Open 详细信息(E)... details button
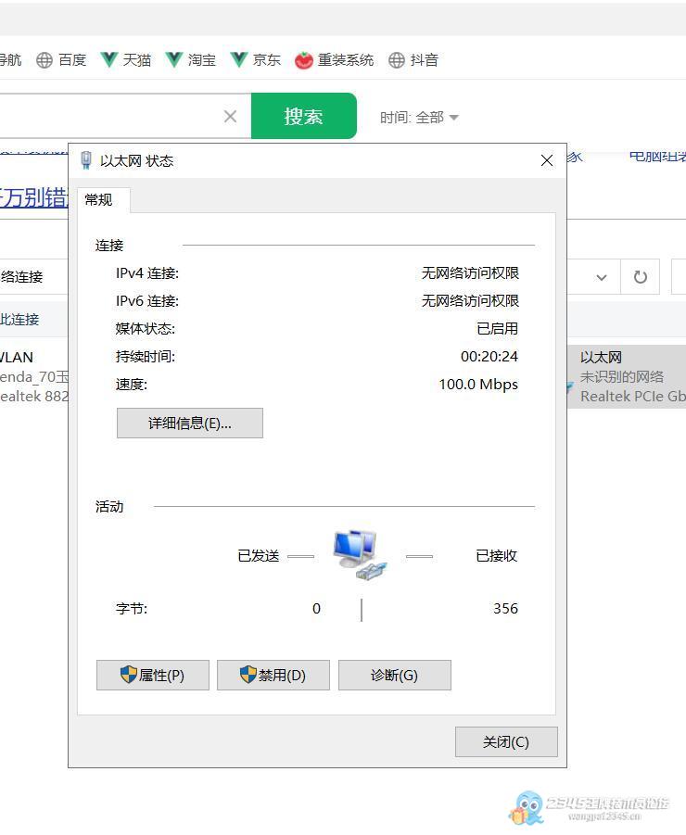 (x=190, y=424)
